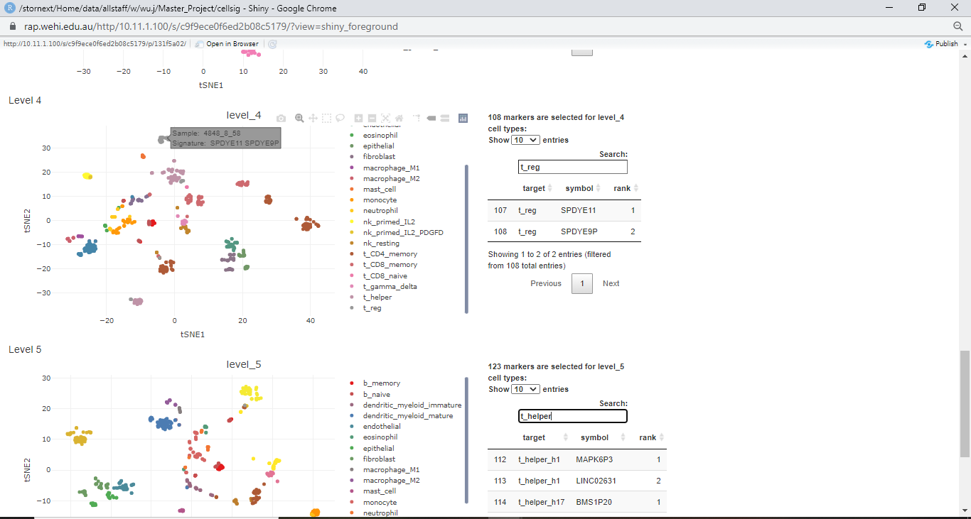971x519 pixels.
Task: Enable the Lasso Select tool
Action: click(340, 118)
